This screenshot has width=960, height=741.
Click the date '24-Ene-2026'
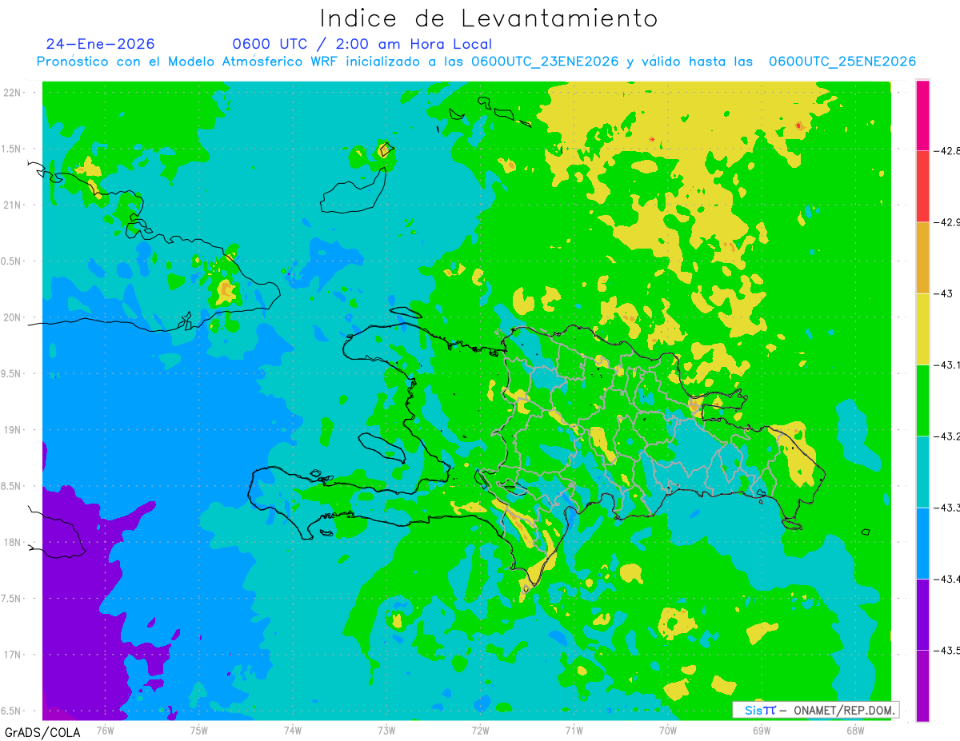pyautogui.click(x=100, y=44)
